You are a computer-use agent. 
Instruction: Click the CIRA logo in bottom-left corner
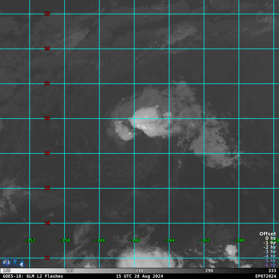click(x=13, y=262)
